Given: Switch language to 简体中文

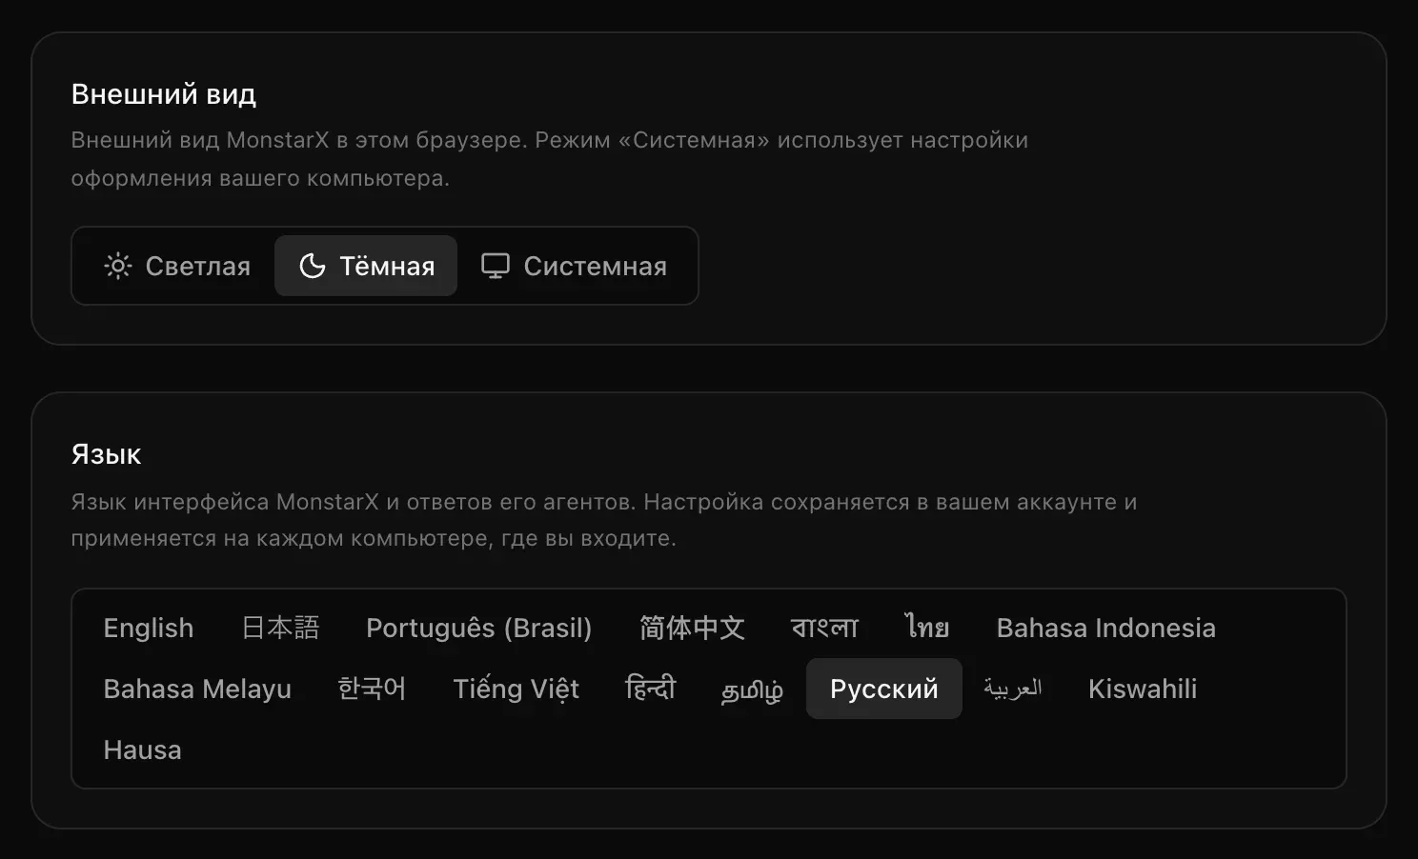Looking at the screenshot, I should click(692, 628).
